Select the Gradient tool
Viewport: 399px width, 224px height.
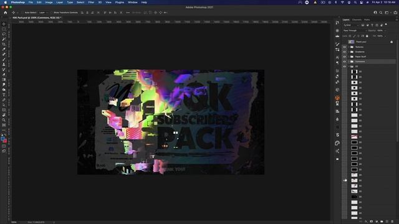(4, 80)
